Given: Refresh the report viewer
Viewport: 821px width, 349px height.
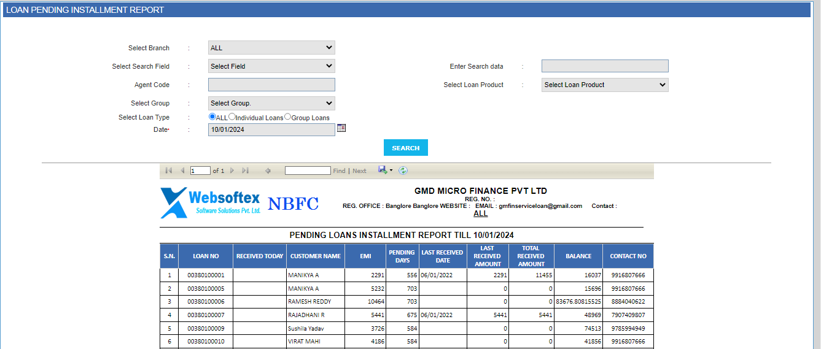Looking at the screenshot, I should tap(403, 171).
